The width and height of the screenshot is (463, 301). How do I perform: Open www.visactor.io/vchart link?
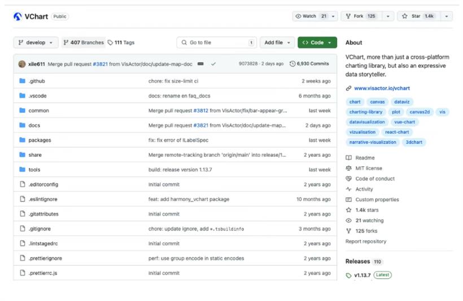pos(382,88)
